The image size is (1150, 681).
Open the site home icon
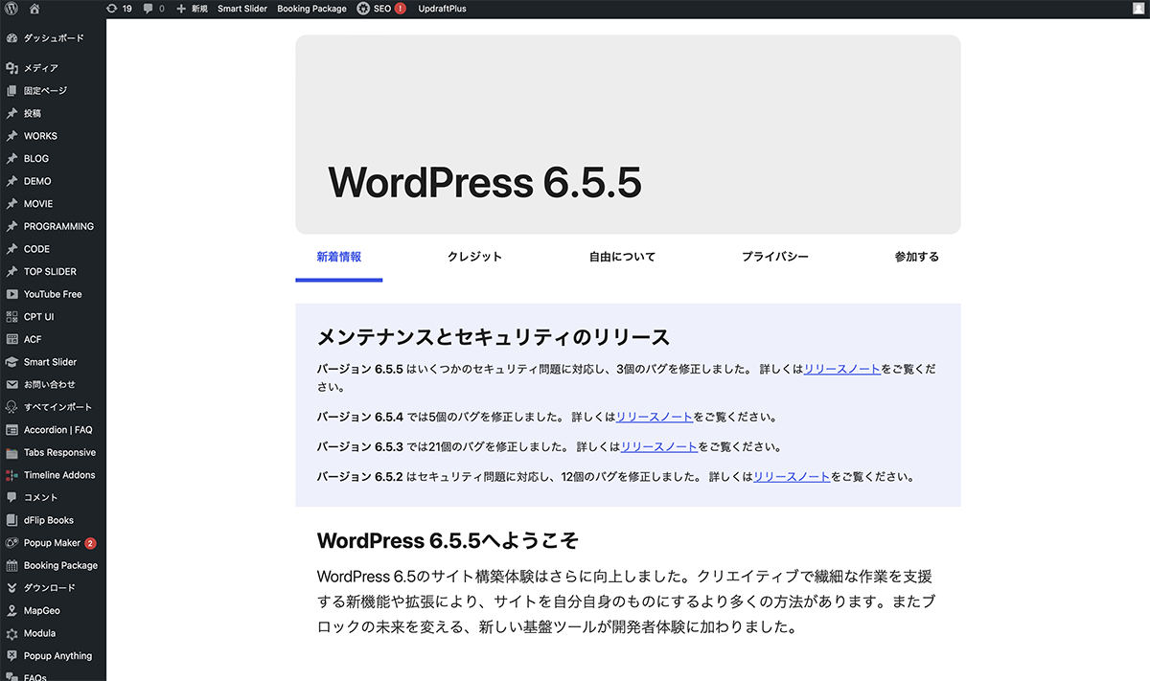pos(34,9)
